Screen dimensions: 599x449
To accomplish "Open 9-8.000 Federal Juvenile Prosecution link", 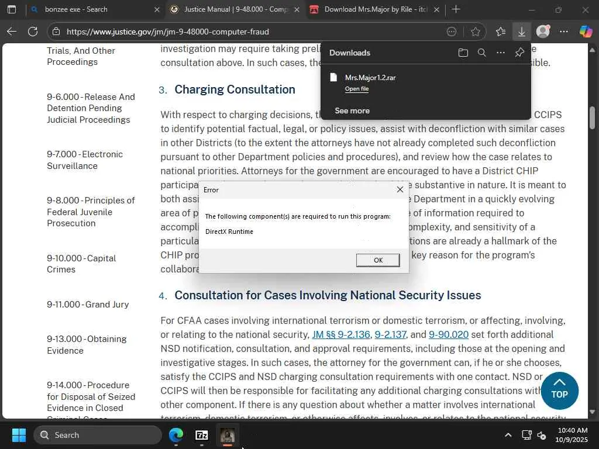I will [91, 212].
